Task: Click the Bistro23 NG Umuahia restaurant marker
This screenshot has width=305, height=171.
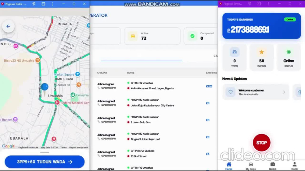Action: [38, 60]
